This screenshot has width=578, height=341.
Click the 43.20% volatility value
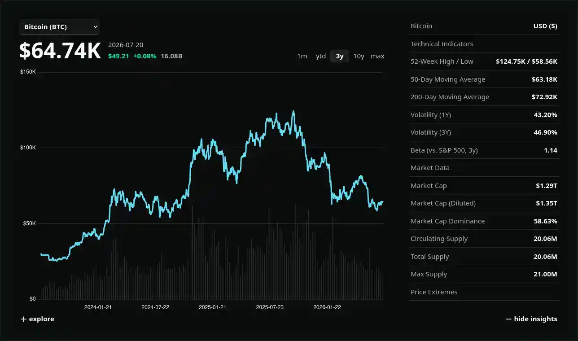pyautogui.click(x=546, y=115)
